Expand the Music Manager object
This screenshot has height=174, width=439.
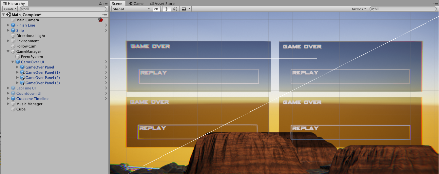[8, 104]
